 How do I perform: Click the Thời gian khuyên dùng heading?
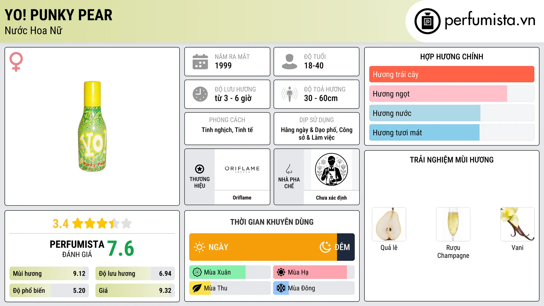pyautogui.click(x=272, y=222)
